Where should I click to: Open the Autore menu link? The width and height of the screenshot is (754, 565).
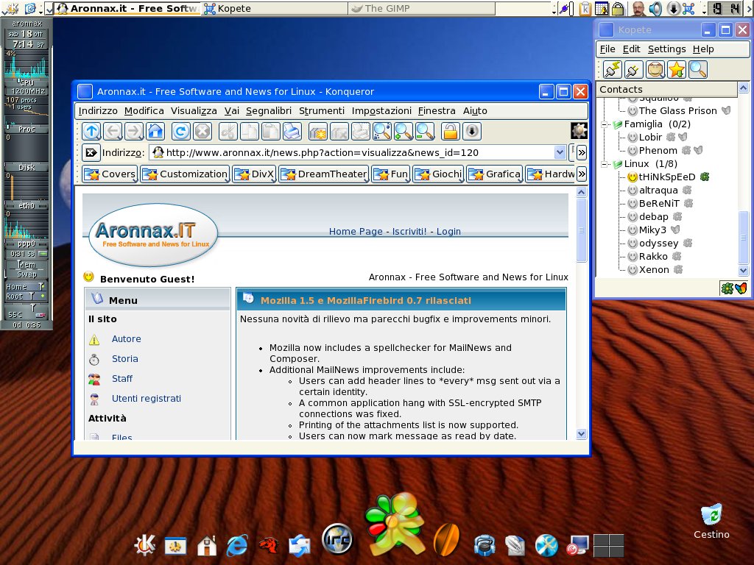[x=127, y=339]
